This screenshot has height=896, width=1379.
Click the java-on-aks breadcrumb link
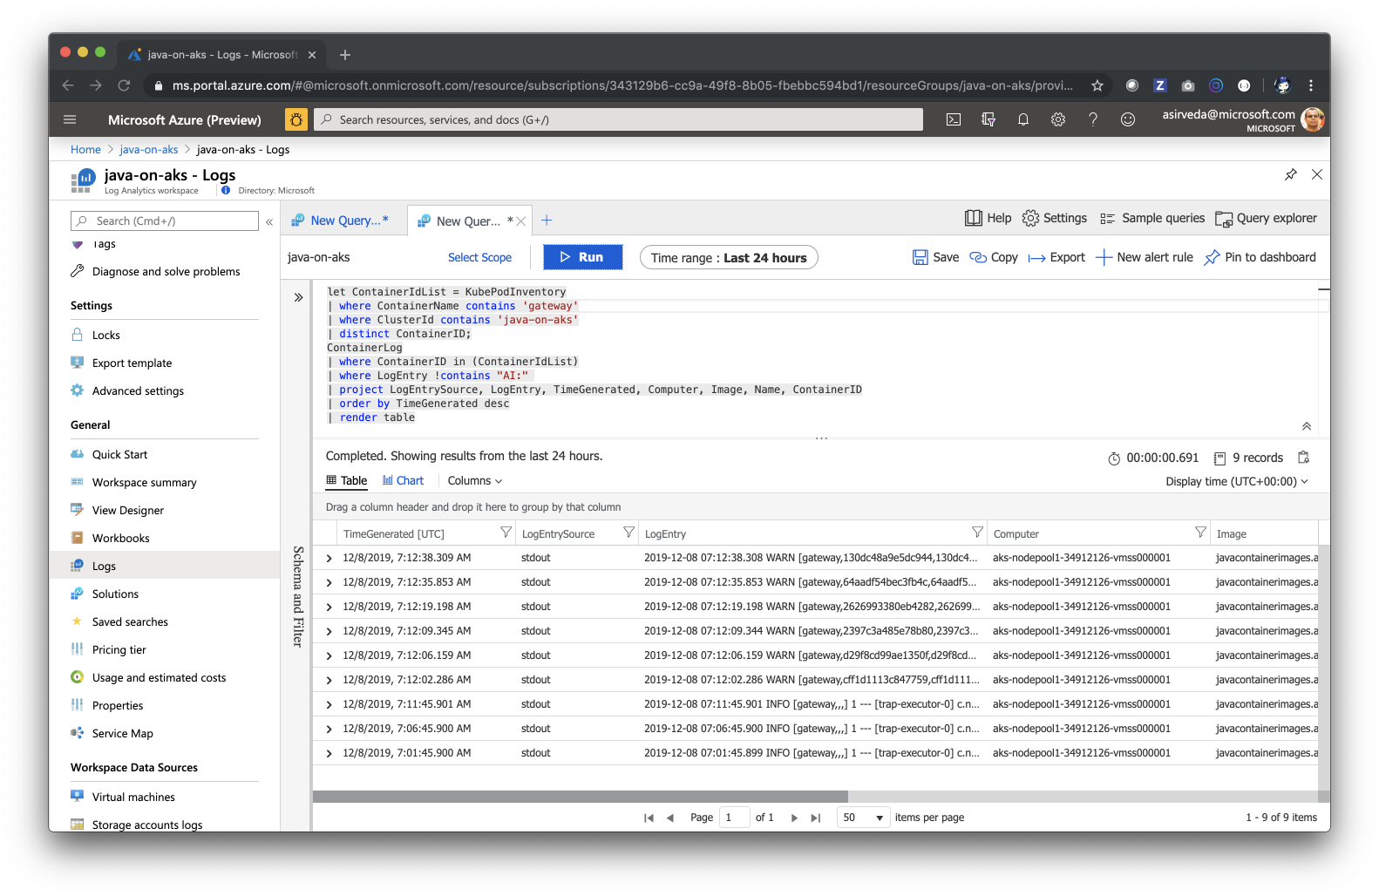(x=148, y=149)
